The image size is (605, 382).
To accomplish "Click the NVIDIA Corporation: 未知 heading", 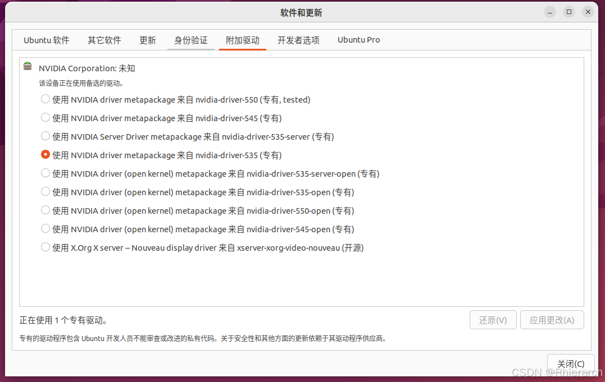I will click(87, 68).
